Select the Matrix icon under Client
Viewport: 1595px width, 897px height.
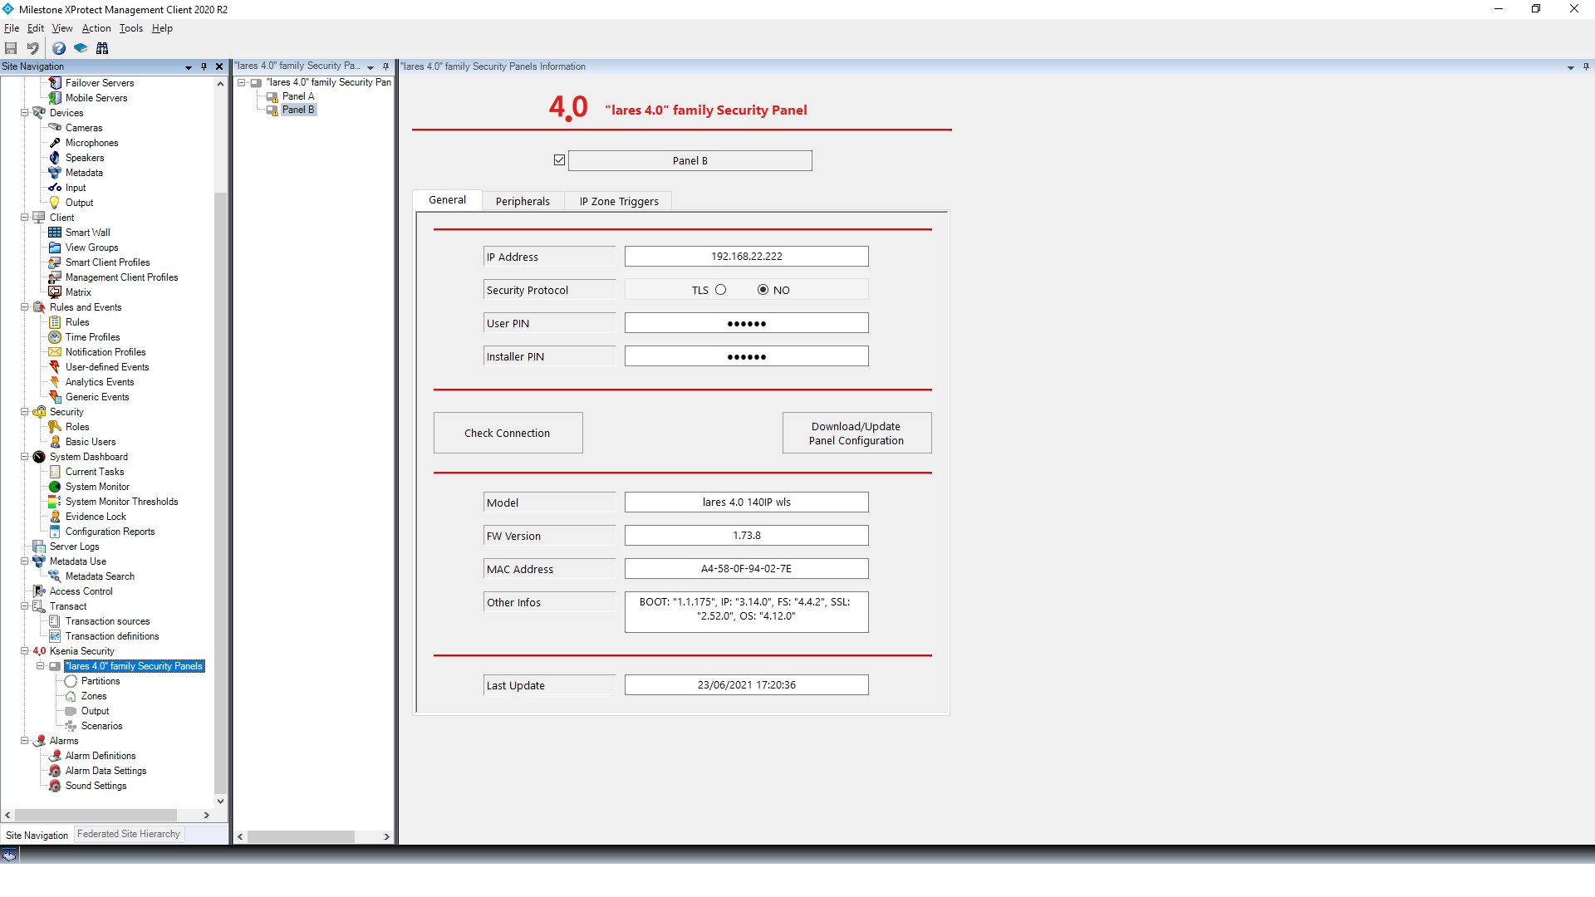pyautogui.click(x=55, y=292)
